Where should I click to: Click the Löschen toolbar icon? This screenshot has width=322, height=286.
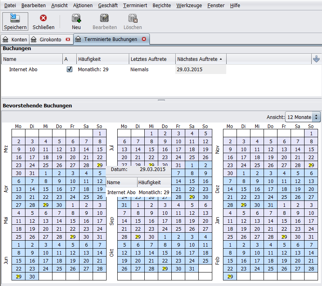point(132,18)
